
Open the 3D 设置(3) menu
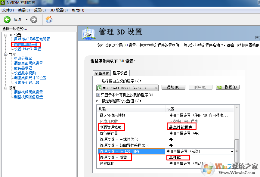pos(59,10)
